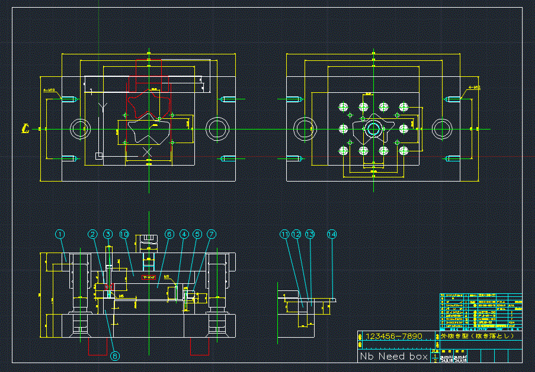Click the M5 thread callout near balloon 4
The image size is (535, 372).
click(167, 277)
